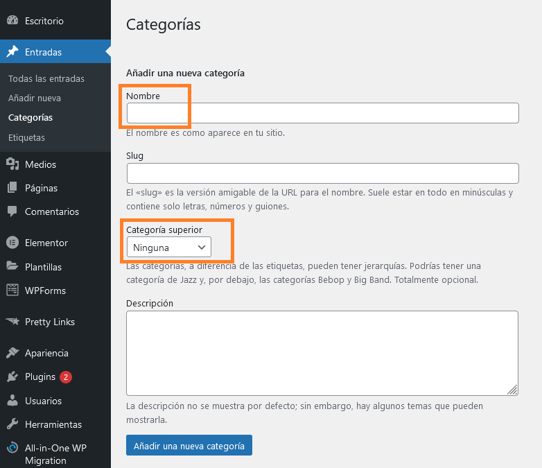Click the Escritorio dashboard icon

pos(12,21)
